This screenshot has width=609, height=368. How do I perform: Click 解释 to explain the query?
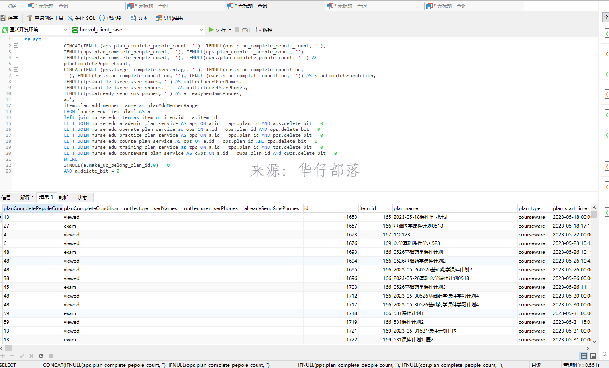pyautogui.click(x=264, y=30)
